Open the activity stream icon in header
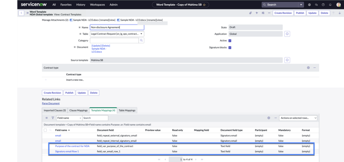 click(257, 13)
